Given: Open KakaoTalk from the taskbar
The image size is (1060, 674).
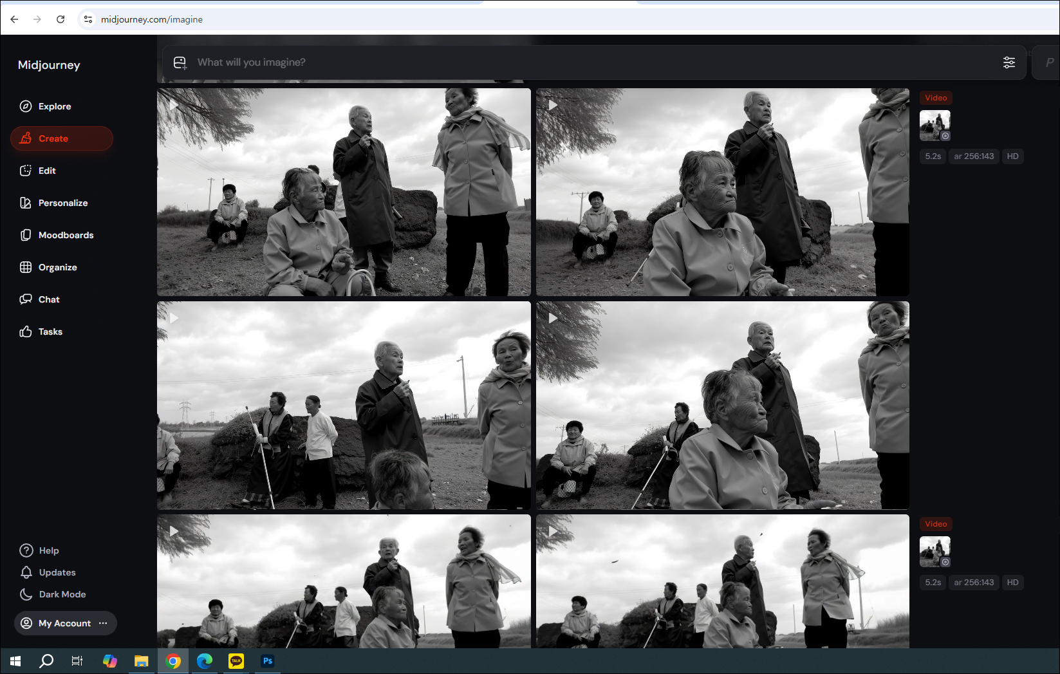Looking at the screenshot, I should [x=236, y=661].
